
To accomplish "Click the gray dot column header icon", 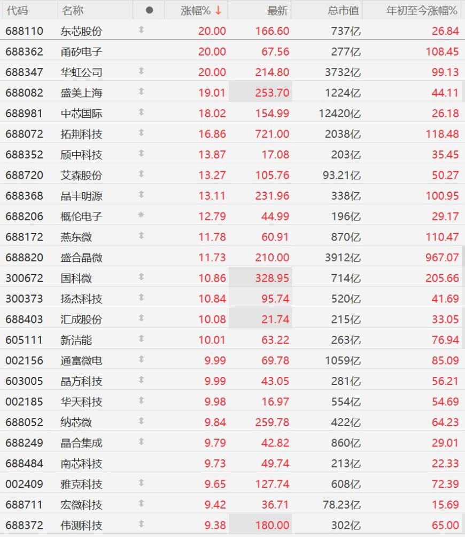I will [x=149, y=10].
